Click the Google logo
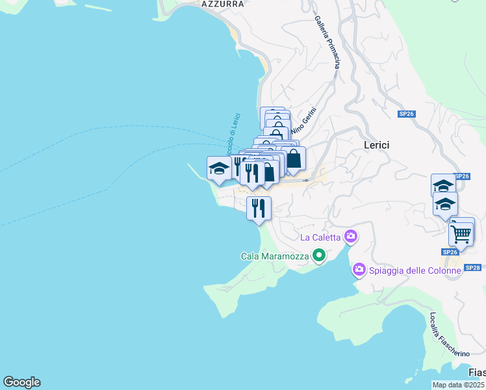The width and height of the screenshot is (486, 390). tap(21, 382)
